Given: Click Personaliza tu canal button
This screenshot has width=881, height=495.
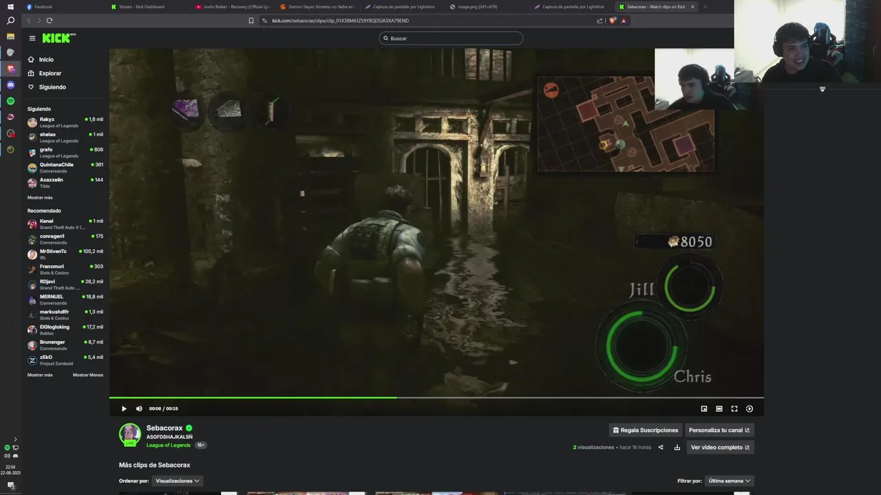Looking at the screenshot, I should [719, 430].
